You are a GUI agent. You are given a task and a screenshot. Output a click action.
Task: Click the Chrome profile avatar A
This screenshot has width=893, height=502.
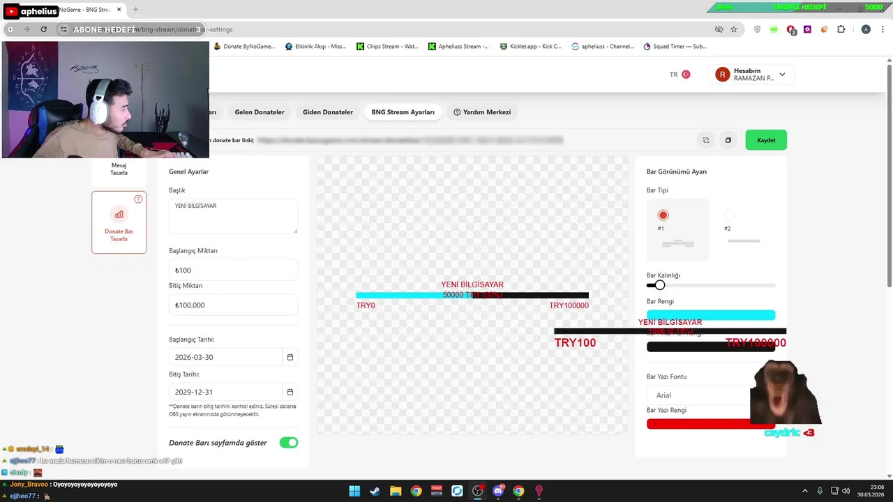(x=866, y=29)
